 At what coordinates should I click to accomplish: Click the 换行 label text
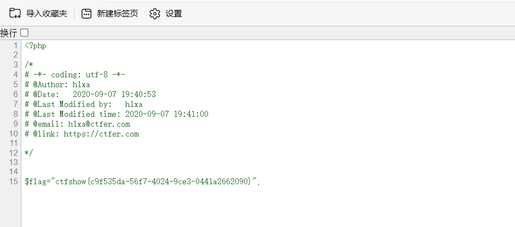click(9, 33)
